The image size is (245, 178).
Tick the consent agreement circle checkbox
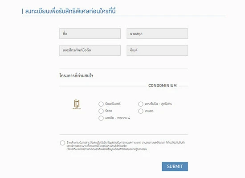pyautogui.click(x=62, y=143)
